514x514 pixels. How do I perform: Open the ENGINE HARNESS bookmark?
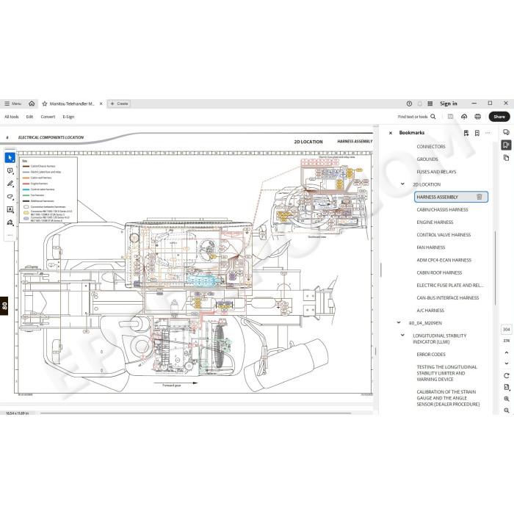[435, 222]
